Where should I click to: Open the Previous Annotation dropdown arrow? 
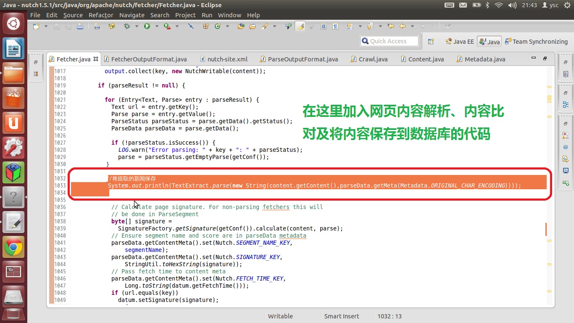(380, 26)
